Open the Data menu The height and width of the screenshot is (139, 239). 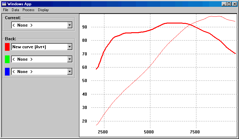click(x=15, y=10)
